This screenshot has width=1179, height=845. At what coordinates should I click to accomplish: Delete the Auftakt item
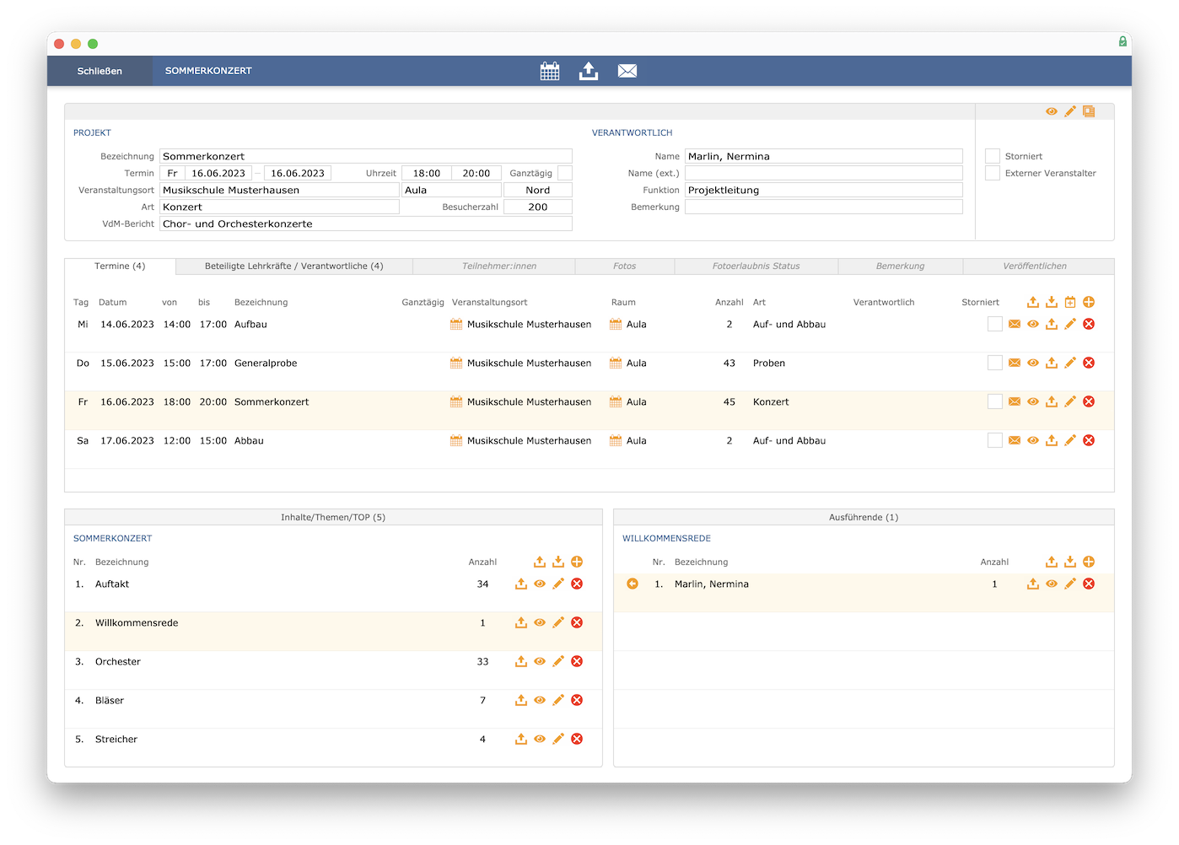577,584
